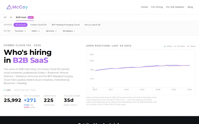Click 'OPEN POSITIONS, LAST 30 DAYS' title
199x124 pixels.
click(109, 46)
